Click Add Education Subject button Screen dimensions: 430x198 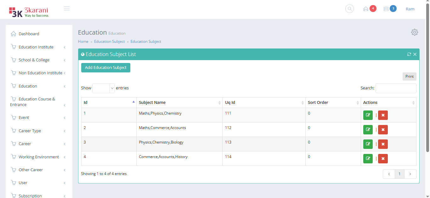(x=105, y=68)
